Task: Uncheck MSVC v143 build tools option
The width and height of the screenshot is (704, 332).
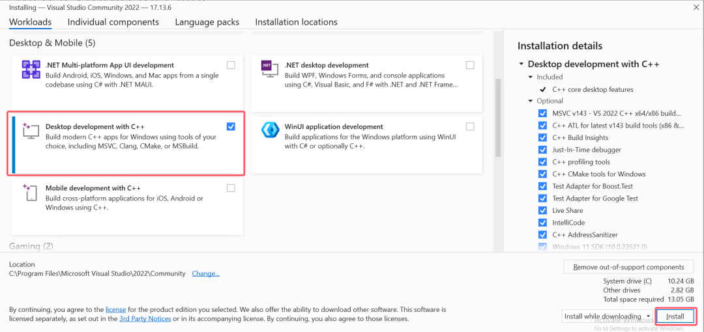Action: 542,113
